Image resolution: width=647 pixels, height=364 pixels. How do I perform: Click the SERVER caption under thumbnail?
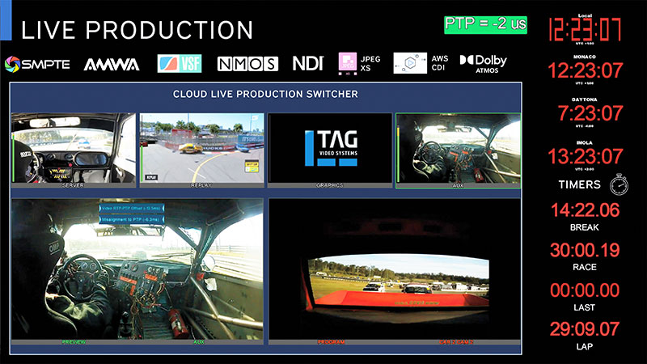(x=73, y=185)
